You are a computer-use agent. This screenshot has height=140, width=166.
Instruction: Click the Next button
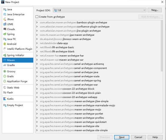pos(122,137)
